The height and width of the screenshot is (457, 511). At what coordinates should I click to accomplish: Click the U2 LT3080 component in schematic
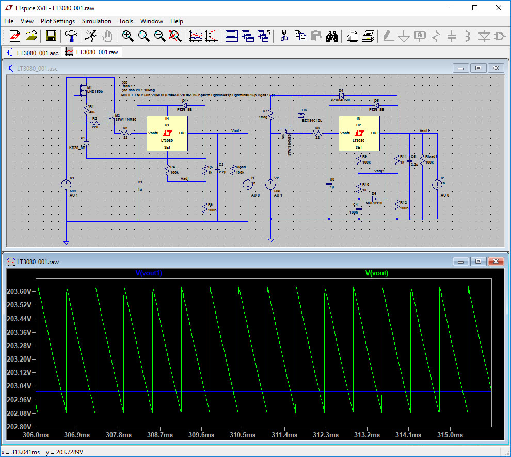point(359,133)
